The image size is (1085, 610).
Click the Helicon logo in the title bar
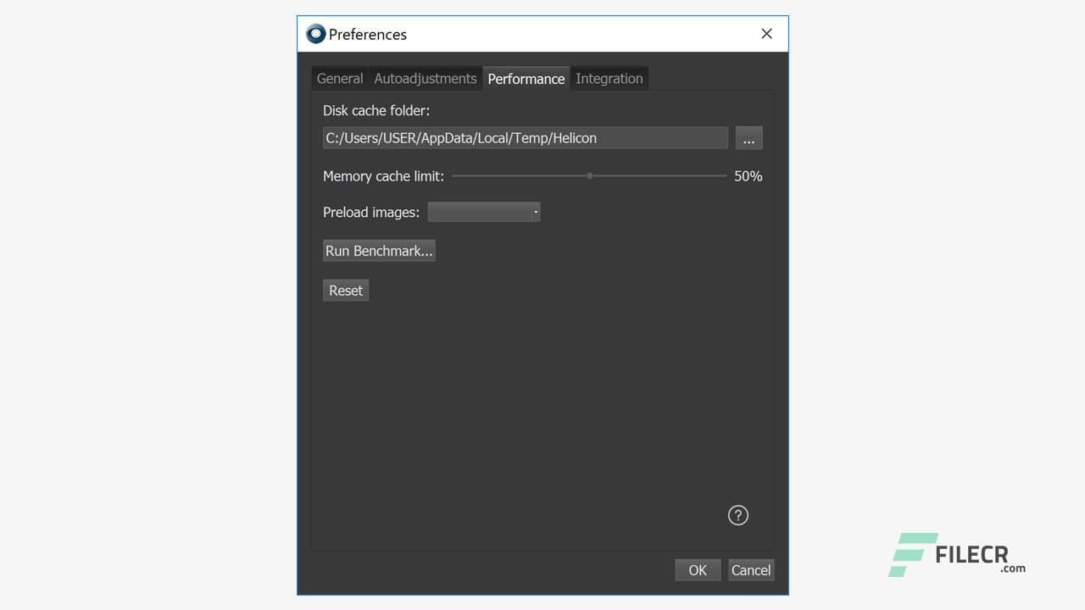[315, 34]
